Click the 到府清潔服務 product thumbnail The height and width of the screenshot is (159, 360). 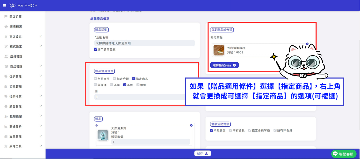(x=219, y=50)
